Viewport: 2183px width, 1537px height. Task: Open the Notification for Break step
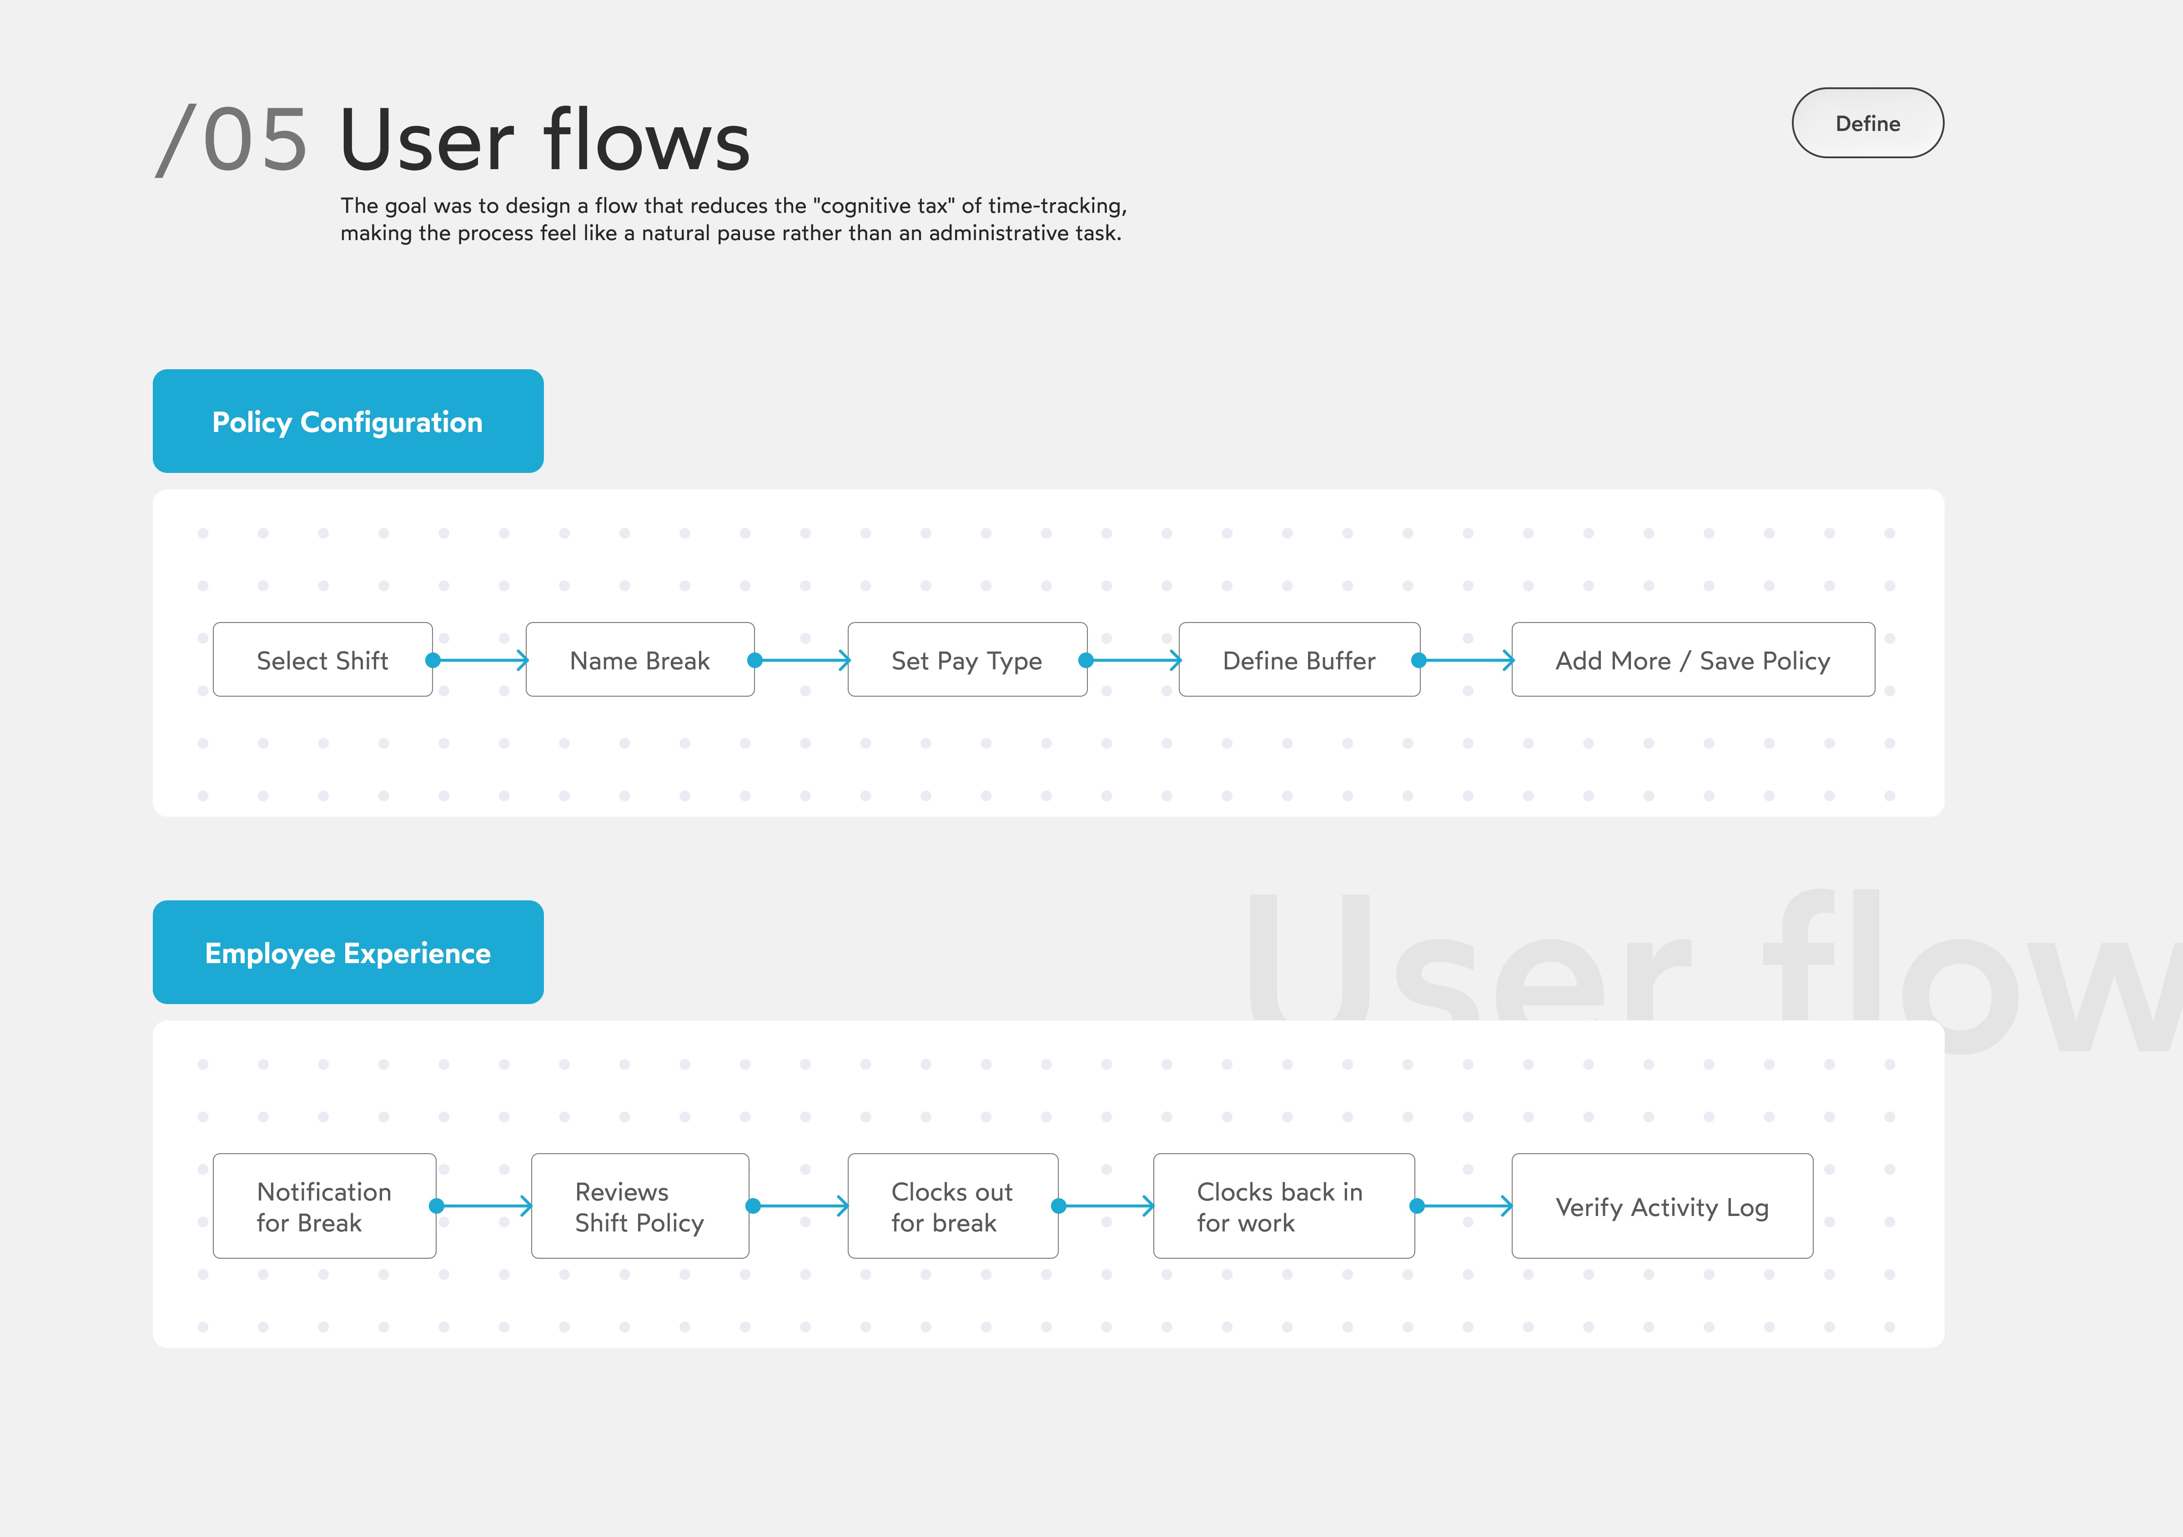324,1206
